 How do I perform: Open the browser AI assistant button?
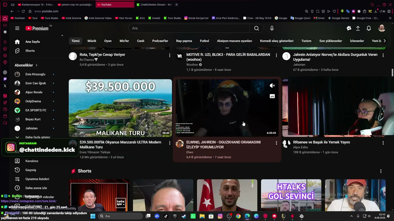(383, 11)
